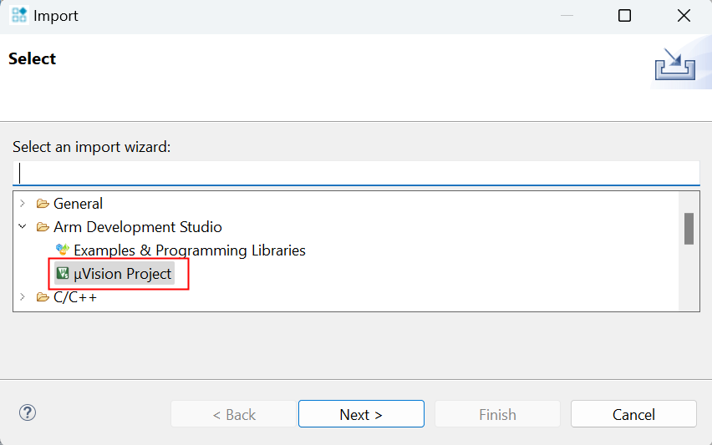Select Examples & Programming Libraries entry
This screenshot has width=712, height=445.
[x=189, y=250]
